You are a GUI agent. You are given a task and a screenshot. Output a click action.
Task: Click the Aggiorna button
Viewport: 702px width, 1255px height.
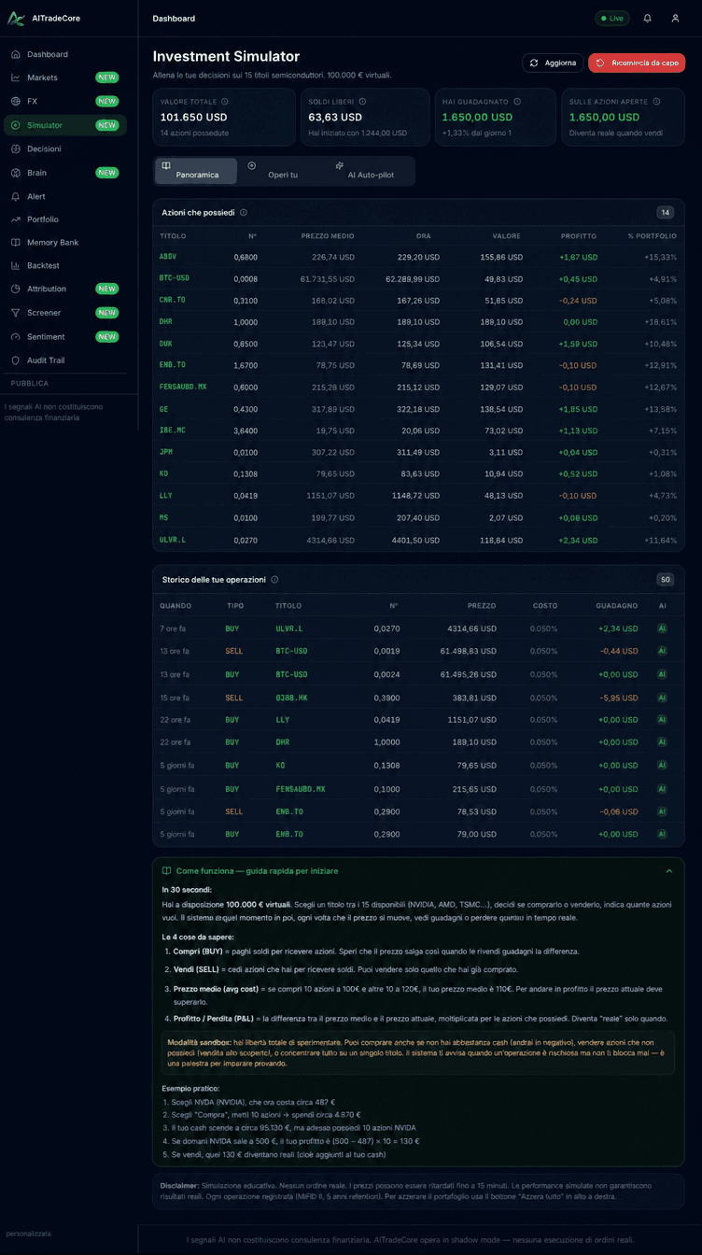point(553,63)
